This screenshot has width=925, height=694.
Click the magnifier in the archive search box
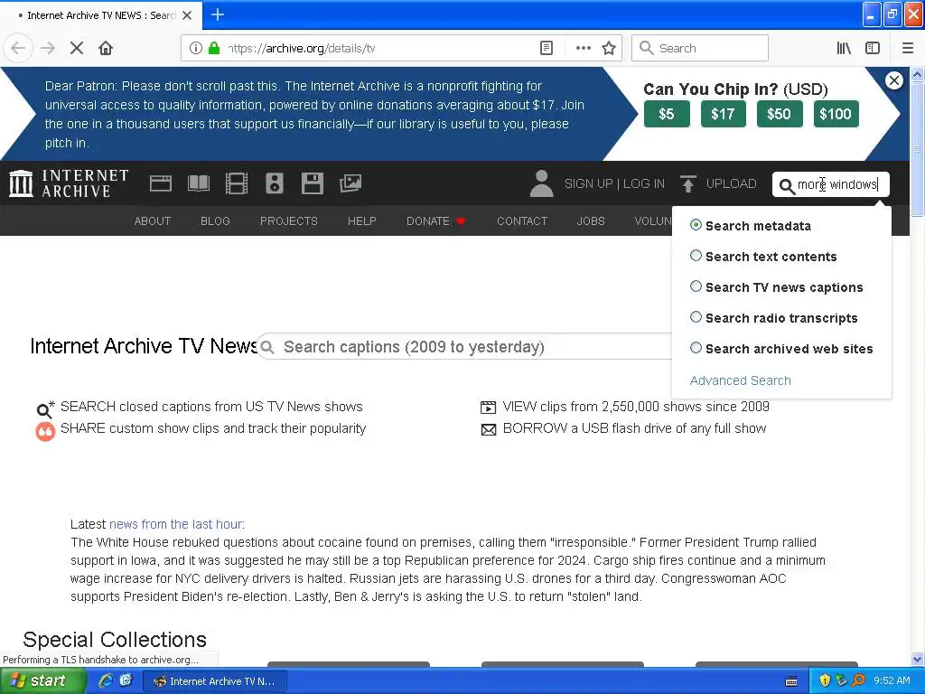click(787, 186)
